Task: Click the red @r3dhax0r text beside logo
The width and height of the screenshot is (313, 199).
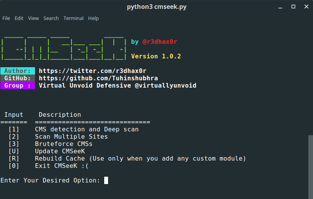Action: click(160, 42)
